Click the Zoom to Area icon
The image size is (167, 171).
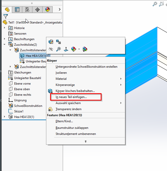coord(161,4)
